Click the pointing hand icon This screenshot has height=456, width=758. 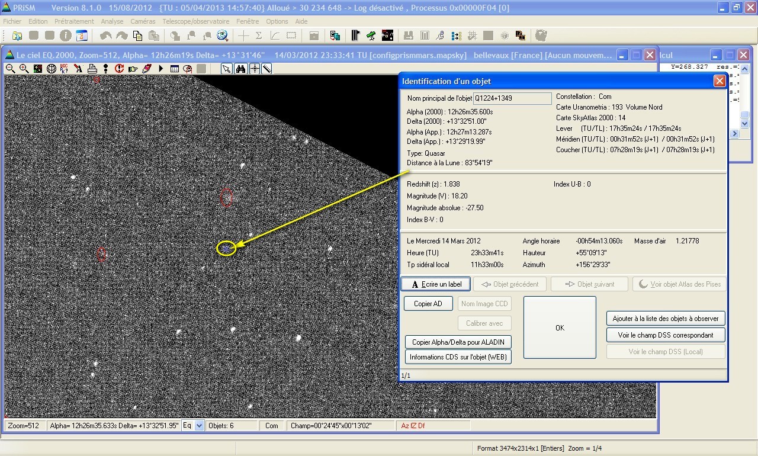[x=133, y=69]
